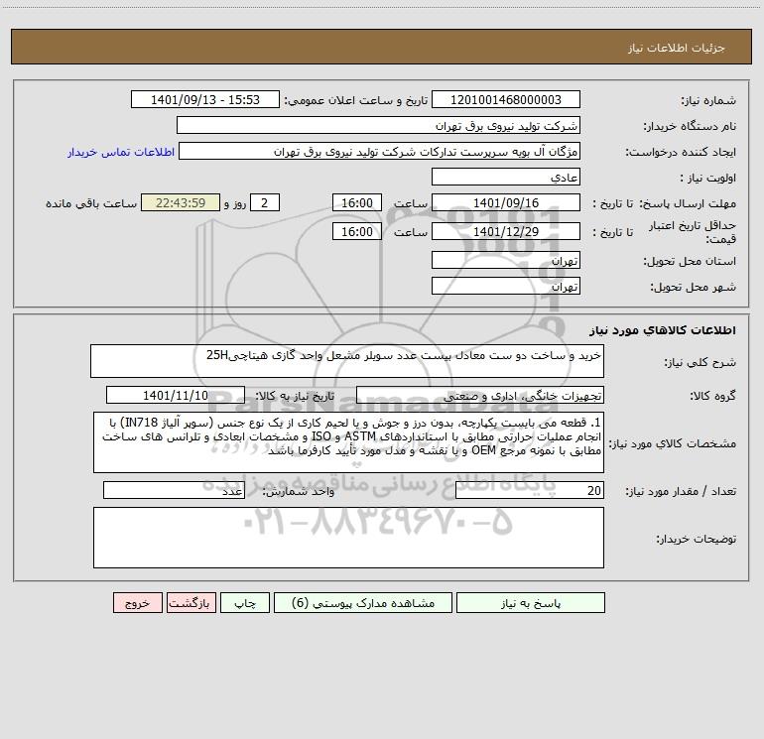Click the تاریخ و ساعت اعلان عمومی label

(355, 101)
